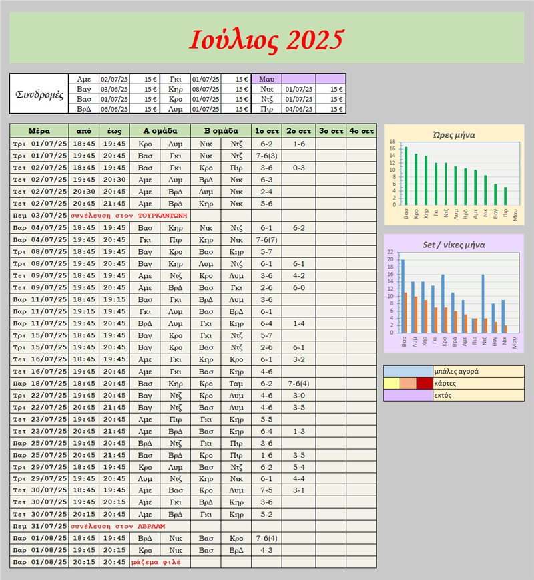Select the "4ο σετ" column header
The width and height of the screenshot is (534, 580).
[x=361, y=131]
